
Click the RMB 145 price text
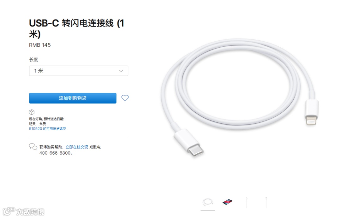click(x=40, y=45)
